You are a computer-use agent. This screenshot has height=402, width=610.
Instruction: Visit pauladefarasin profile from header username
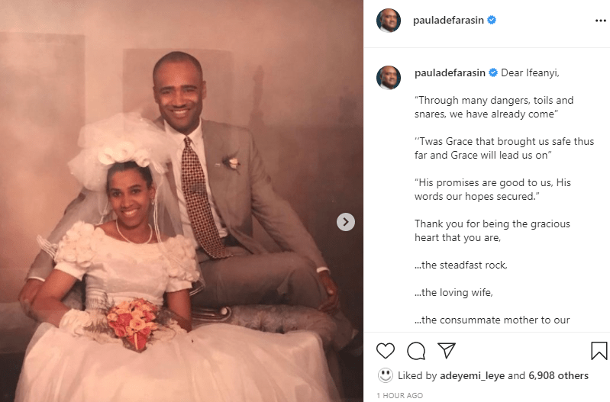[448, 21]
